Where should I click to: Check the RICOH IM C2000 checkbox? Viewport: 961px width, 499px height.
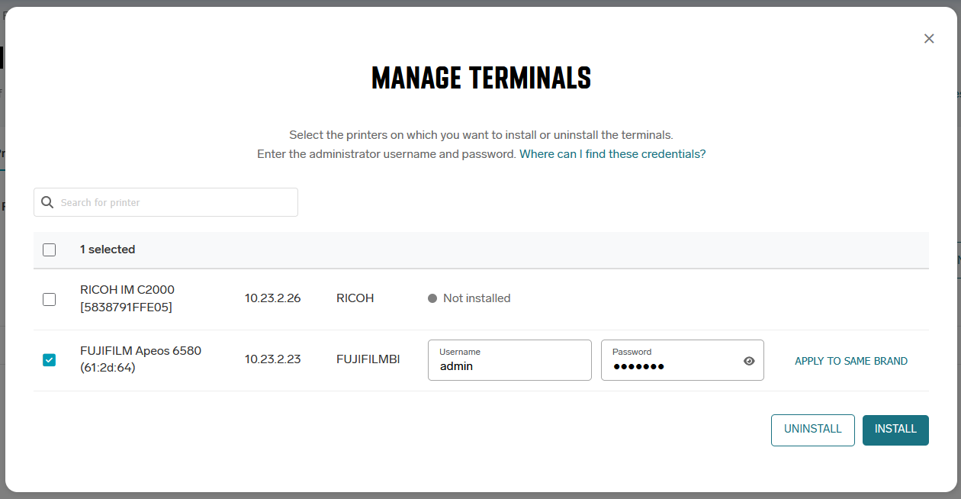click(x=50, y=299)
